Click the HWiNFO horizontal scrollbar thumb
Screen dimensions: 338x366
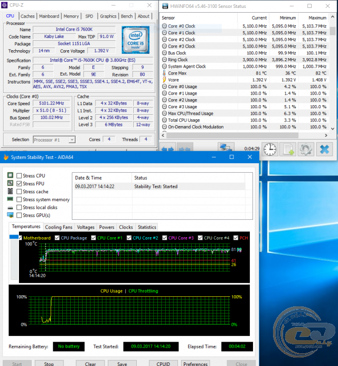pos(232,135)
